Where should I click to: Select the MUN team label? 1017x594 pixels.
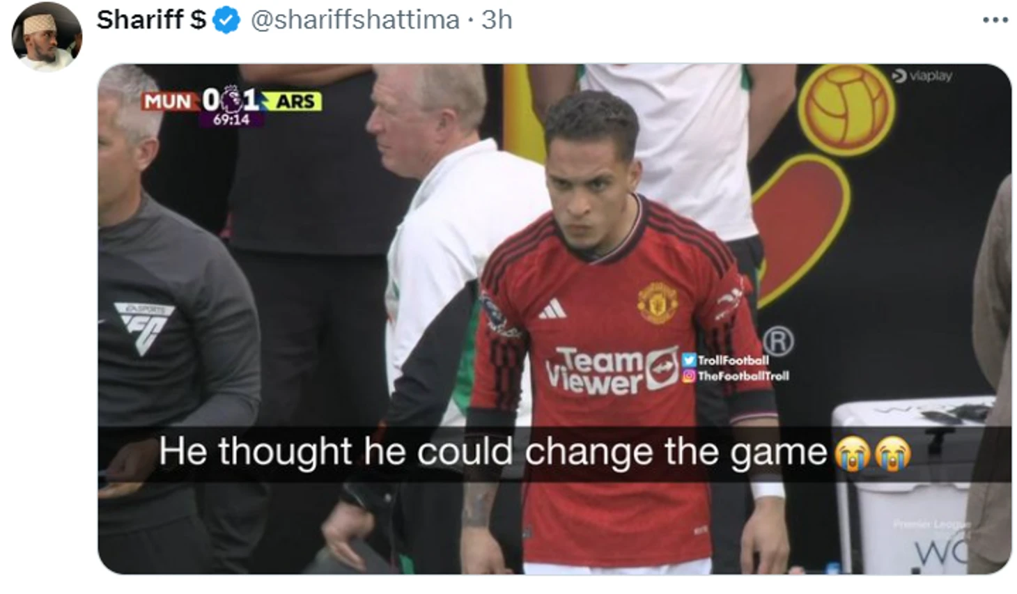pos(167,102)
